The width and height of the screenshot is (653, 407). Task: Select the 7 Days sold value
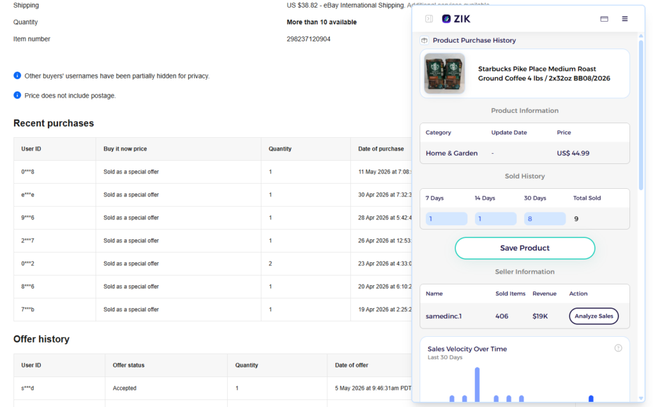[446, 219]
